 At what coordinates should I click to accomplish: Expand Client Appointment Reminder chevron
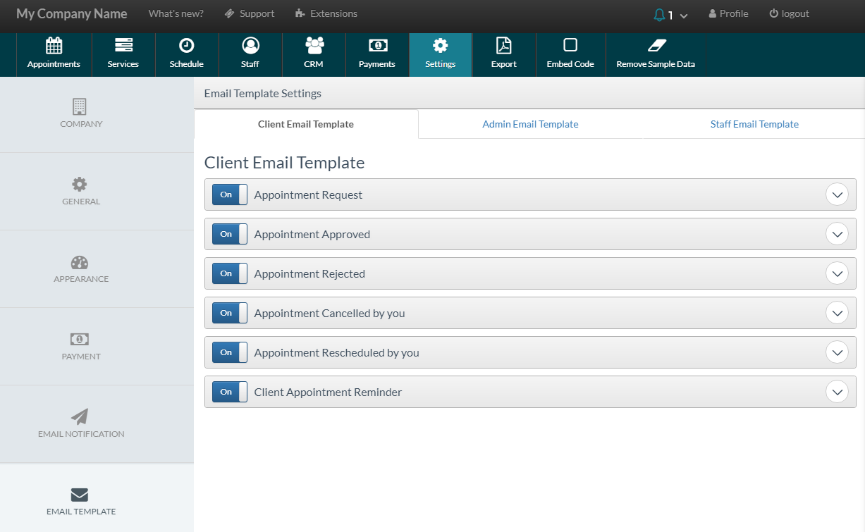[837, 392]
